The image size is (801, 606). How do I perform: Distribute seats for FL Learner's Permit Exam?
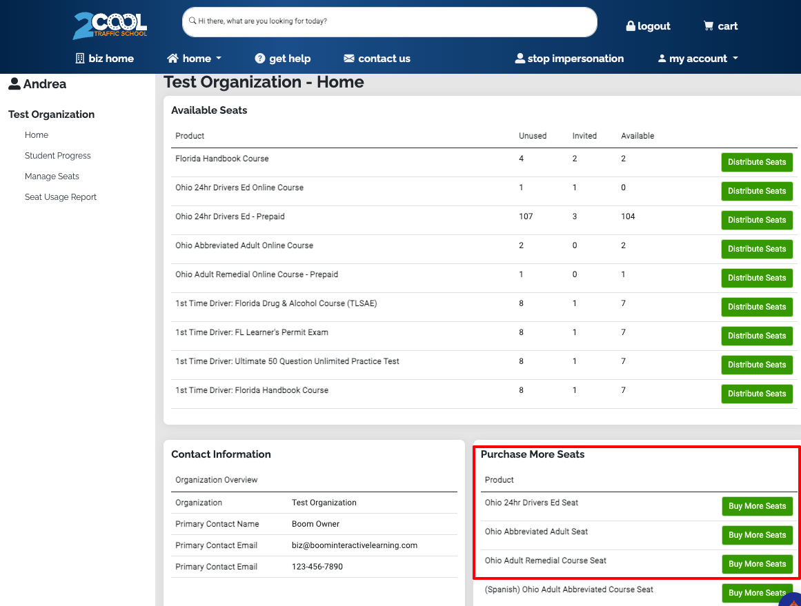(757, 336)
